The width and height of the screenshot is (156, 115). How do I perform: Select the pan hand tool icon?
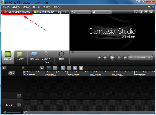pyautogui.click(x=141, y=12)
